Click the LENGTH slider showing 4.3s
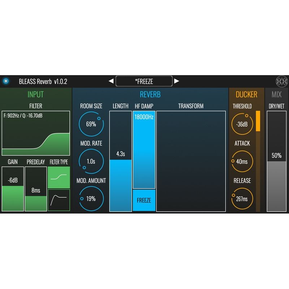Image resolution: width=289 pixels, height=289 pixels. tap(119, 159)
